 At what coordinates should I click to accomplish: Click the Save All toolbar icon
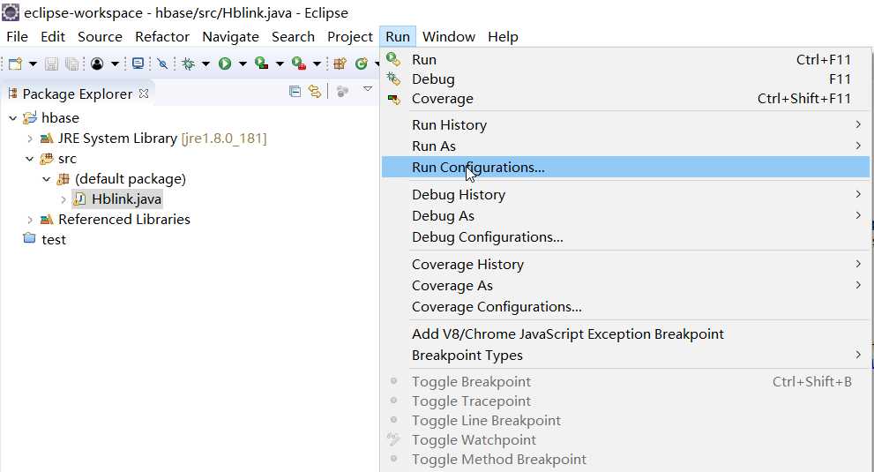click(72, 64)
